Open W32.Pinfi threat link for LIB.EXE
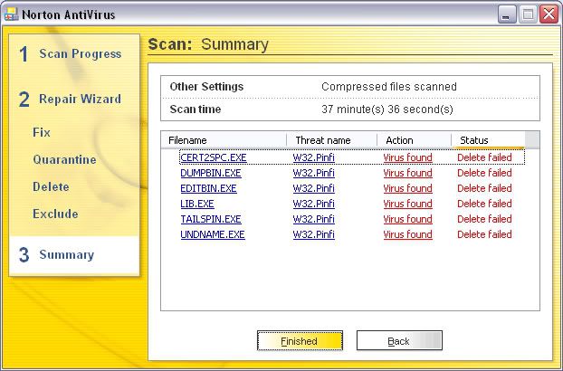 314,204
